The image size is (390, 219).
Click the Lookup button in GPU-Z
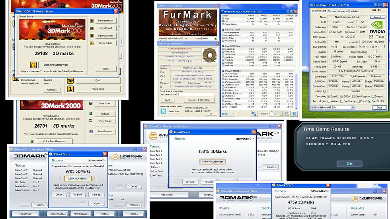click(x=377, y=17)
